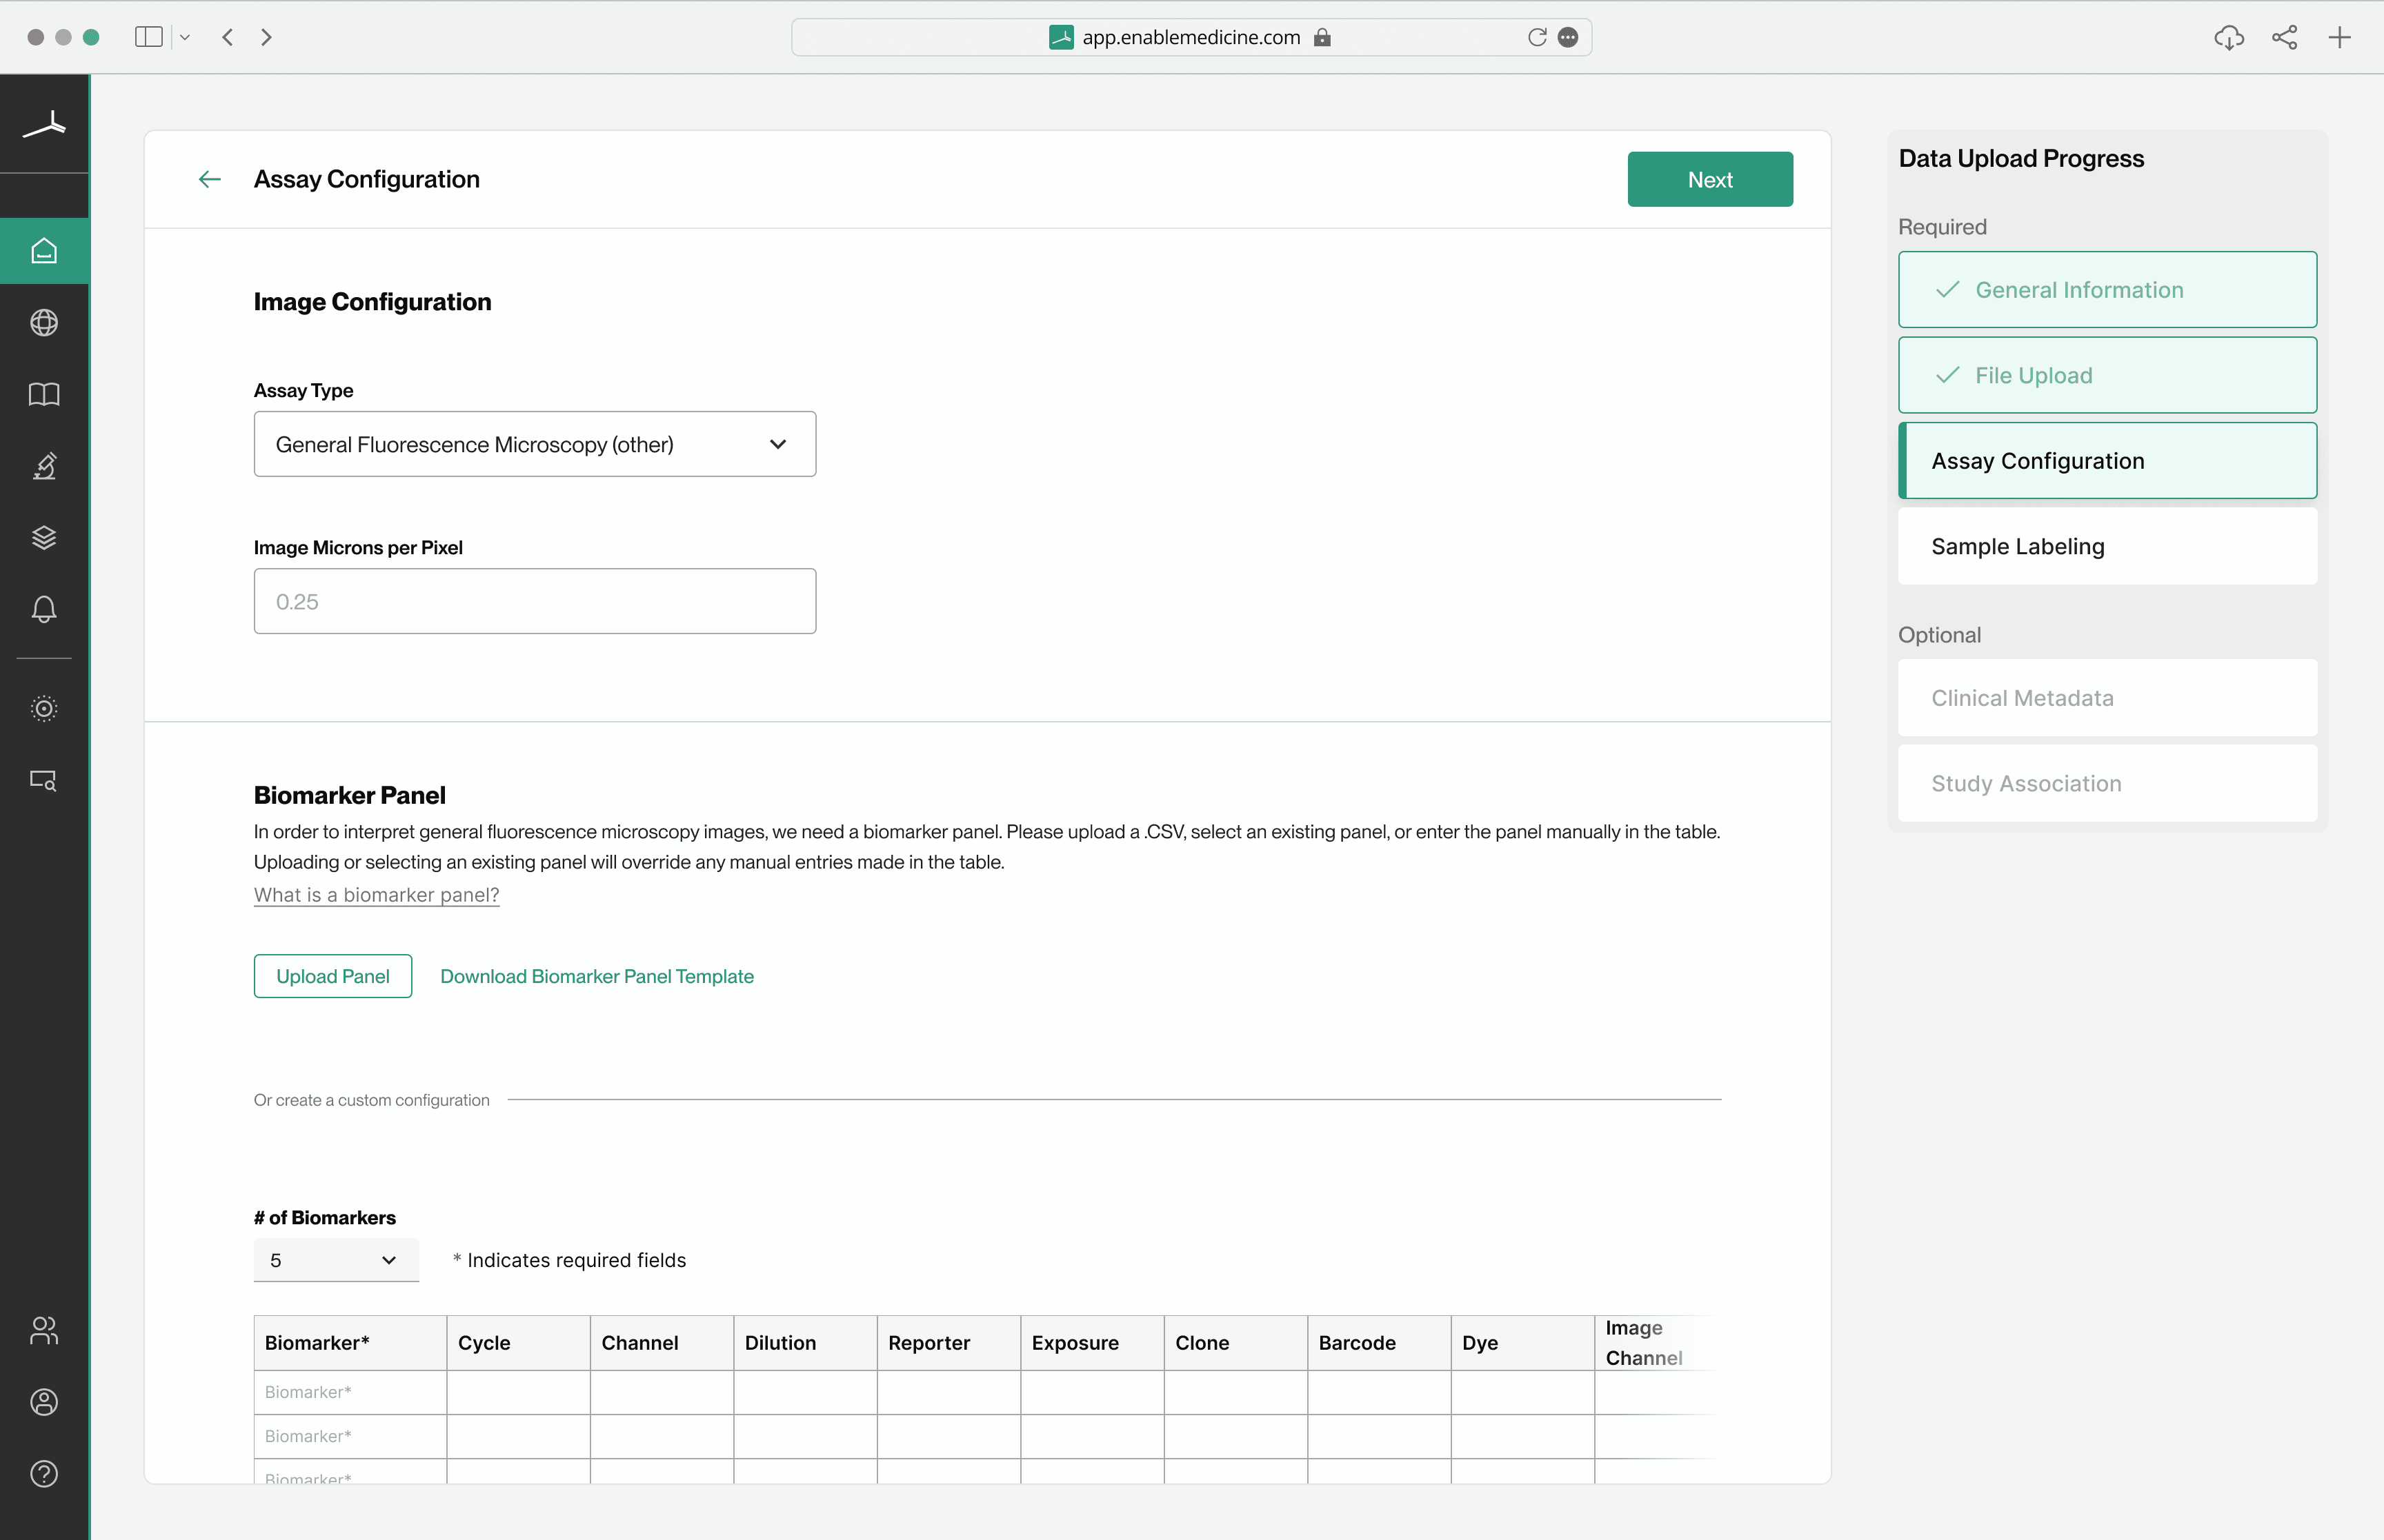Click Cycle column header

click(x=518, y=1343)
